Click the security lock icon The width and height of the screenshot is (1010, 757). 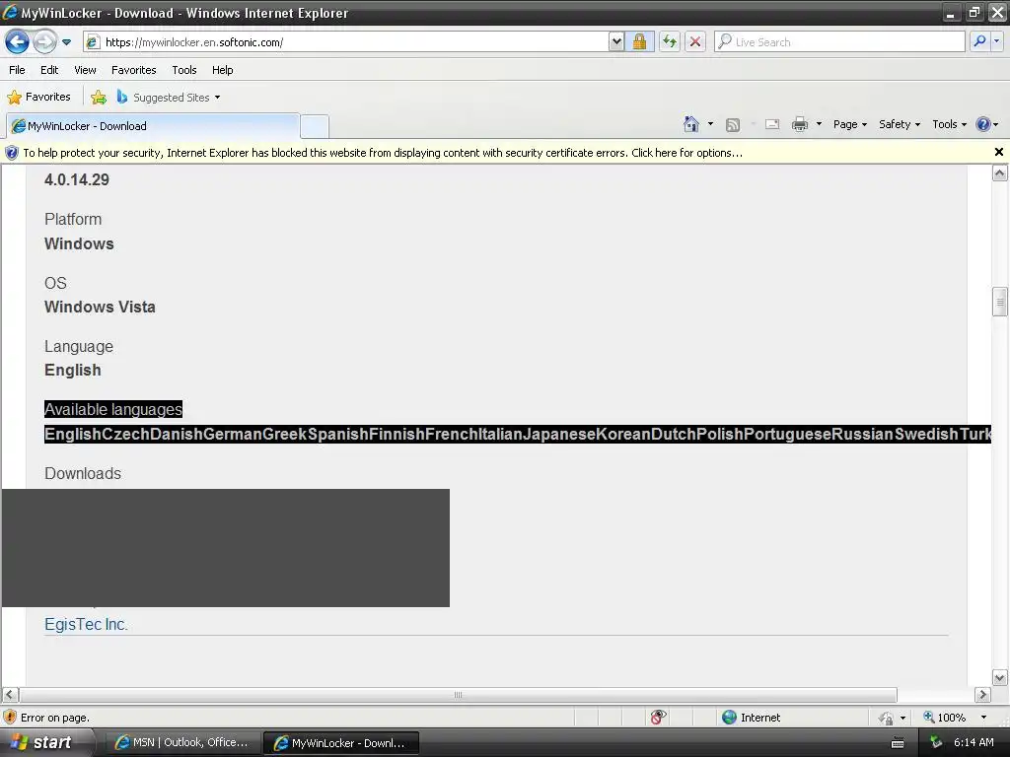[x=639, y=41]
